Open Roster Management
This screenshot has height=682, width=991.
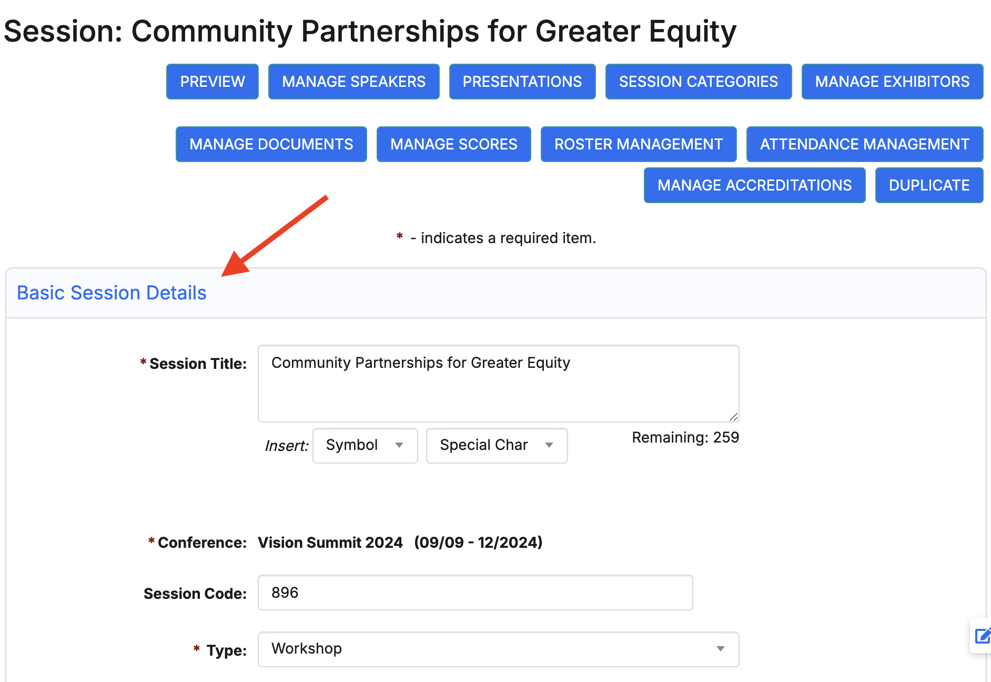point(638,144)
